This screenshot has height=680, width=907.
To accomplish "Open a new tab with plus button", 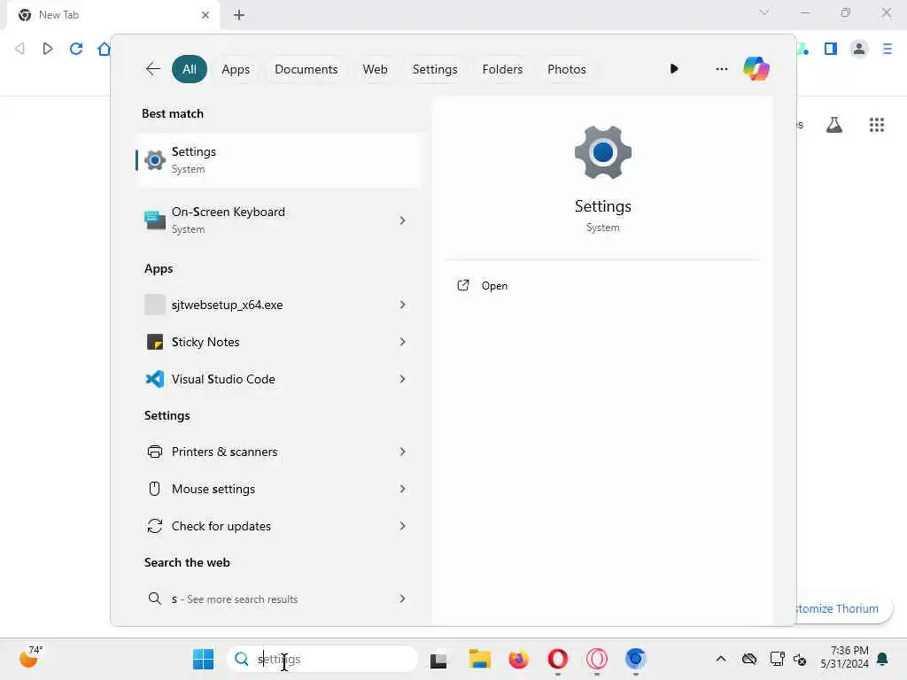I will coord(239,15).
